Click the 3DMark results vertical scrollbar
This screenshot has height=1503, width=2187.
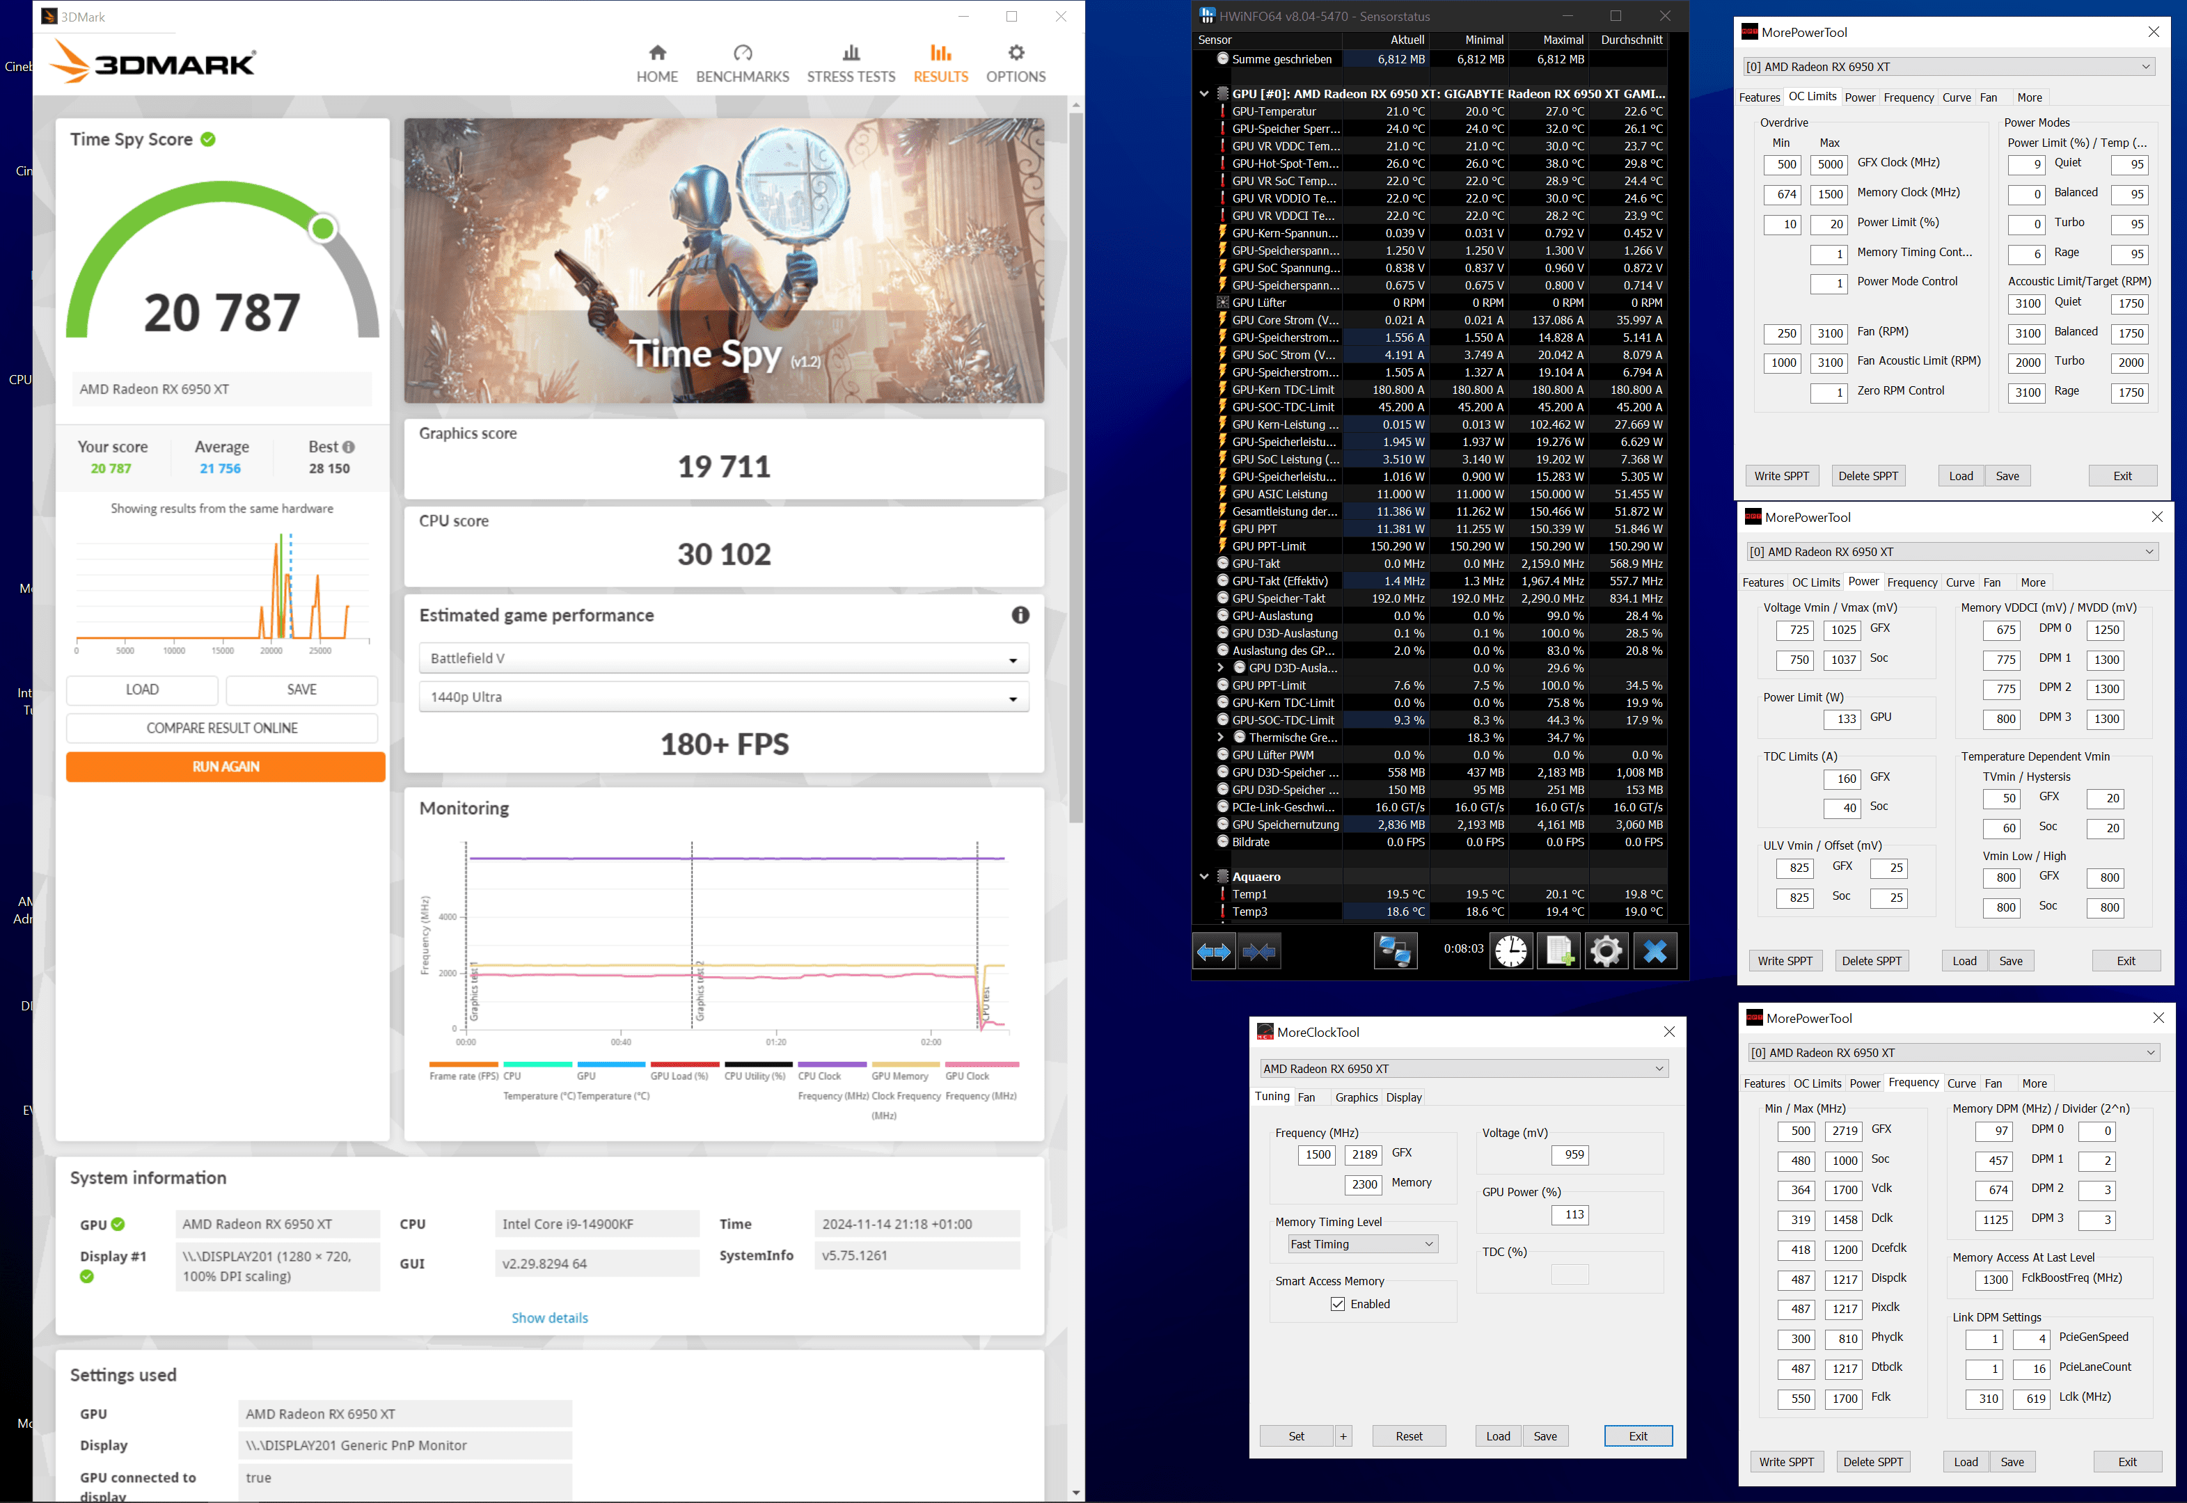point(1075,471)
